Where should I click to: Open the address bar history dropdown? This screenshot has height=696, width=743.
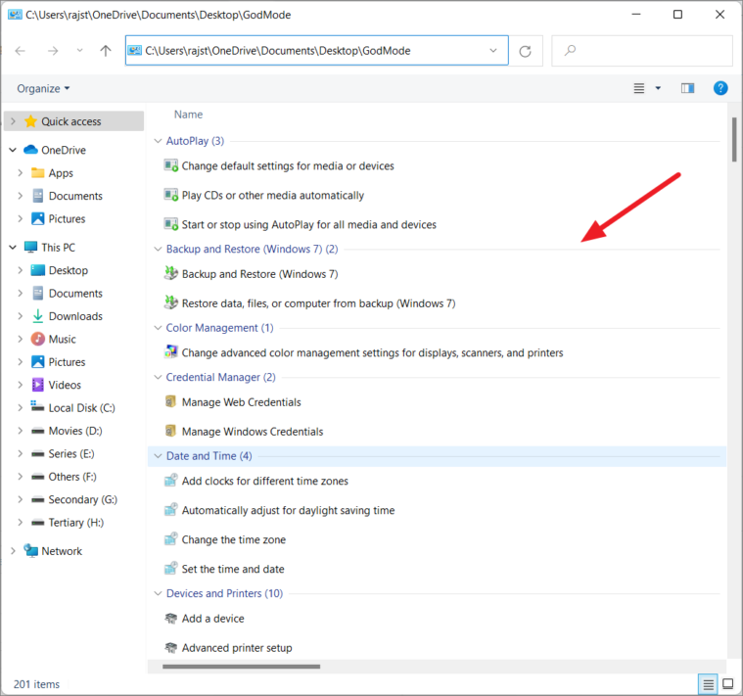tap(493, 50)
